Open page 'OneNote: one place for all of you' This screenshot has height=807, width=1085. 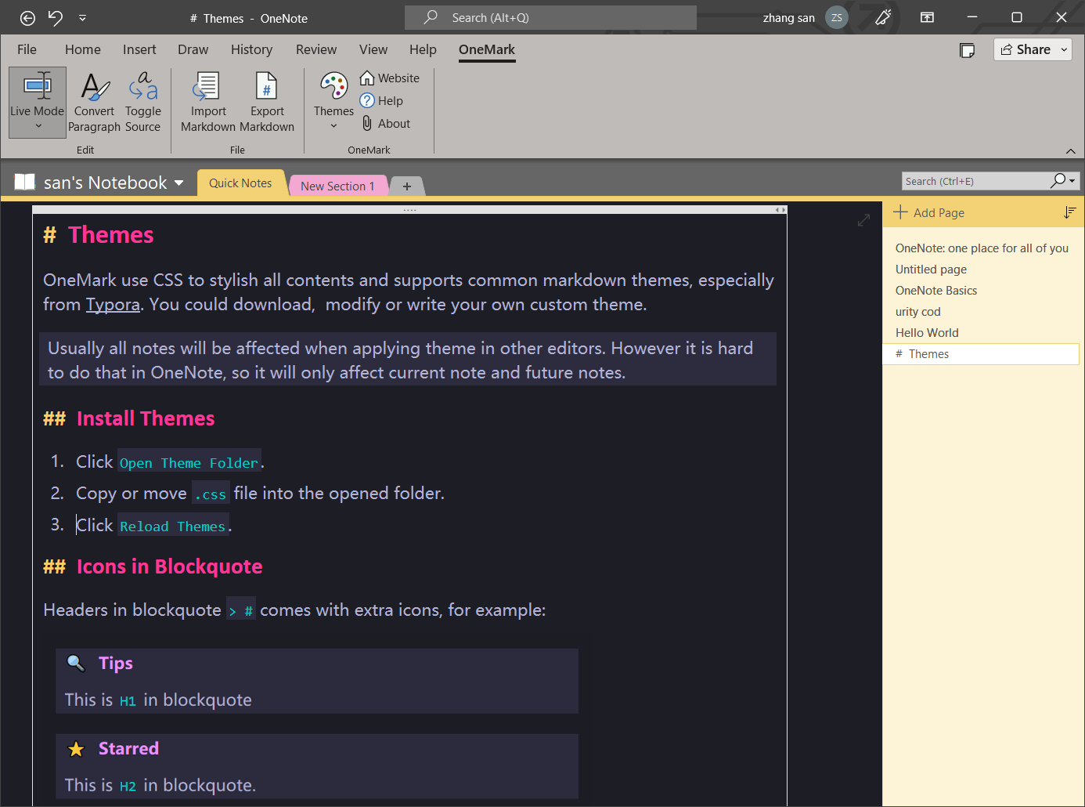coord(981,248)
